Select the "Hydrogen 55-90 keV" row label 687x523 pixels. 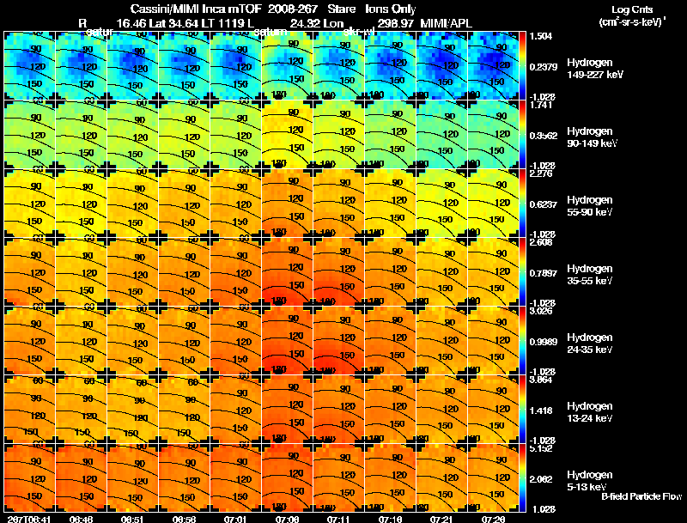[x=590, y=206]
